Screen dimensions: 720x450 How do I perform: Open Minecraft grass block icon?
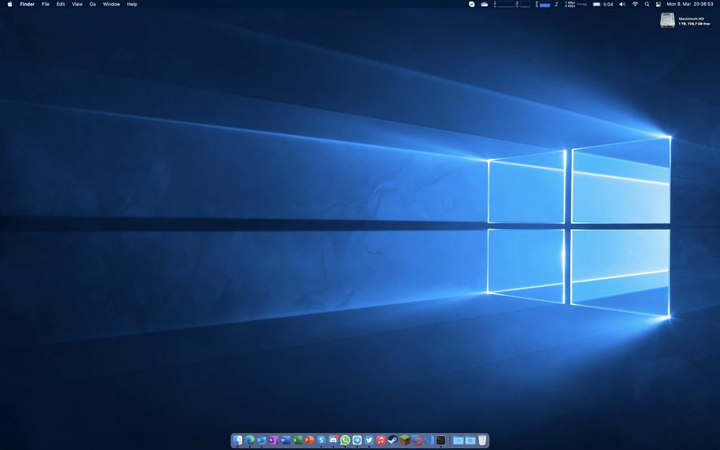coord(405,440)
